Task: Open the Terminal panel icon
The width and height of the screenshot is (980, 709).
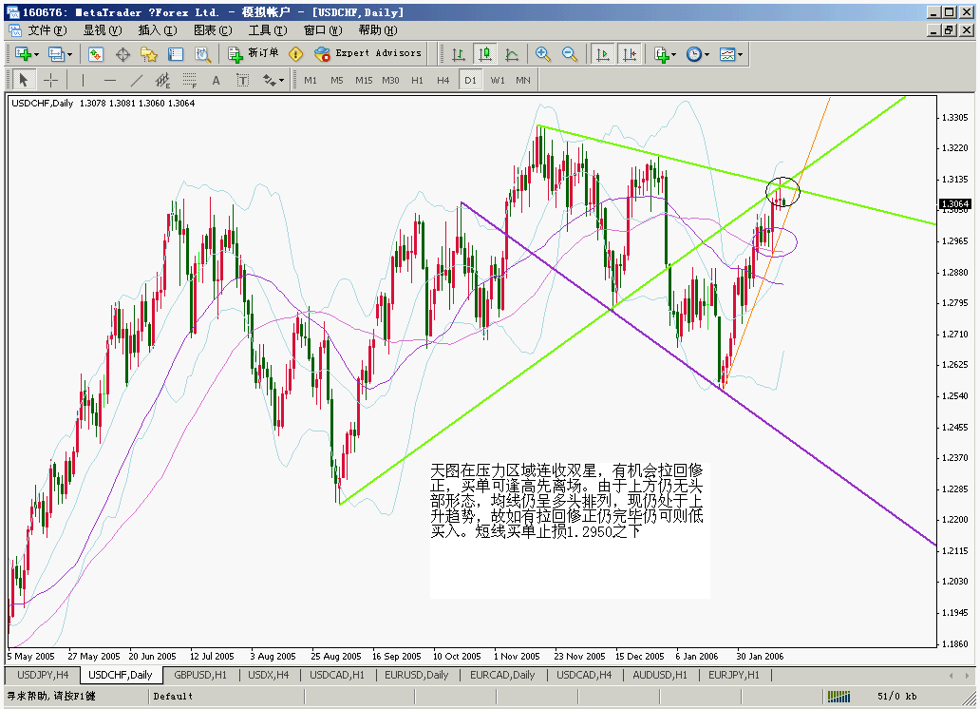Action: (176, 54)
